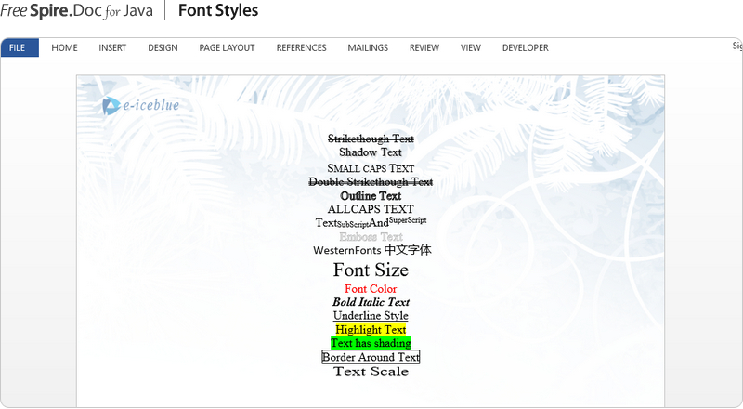The image size is (743, 409).
Task: Open the REVIEW ribbon tab
Action: (x=424, y=47)
